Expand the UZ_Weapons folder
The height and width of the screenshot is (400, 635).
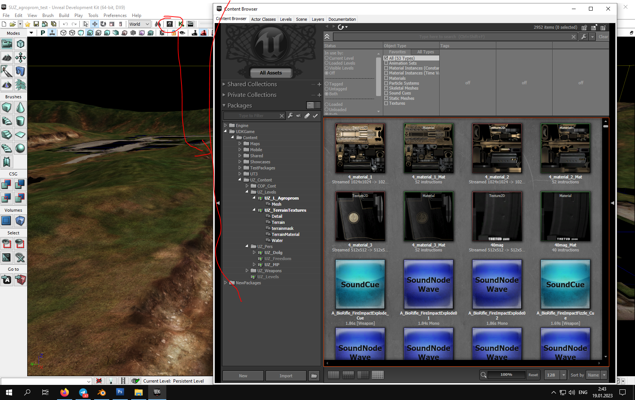coord(247,271)
